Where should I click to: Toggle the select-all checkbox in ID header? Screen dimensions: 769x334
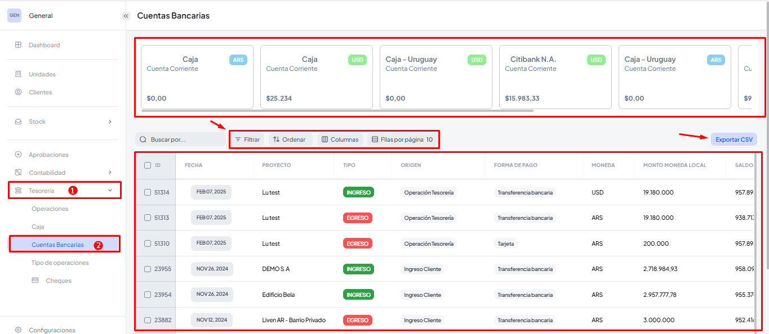click(148, 165)
